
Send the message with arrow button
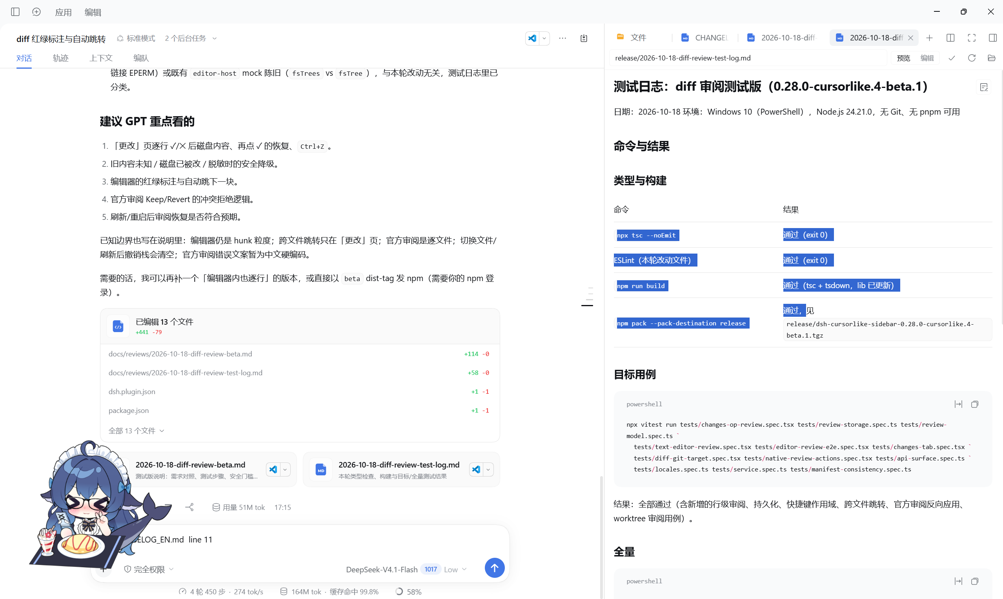click(x=495, y=568)
